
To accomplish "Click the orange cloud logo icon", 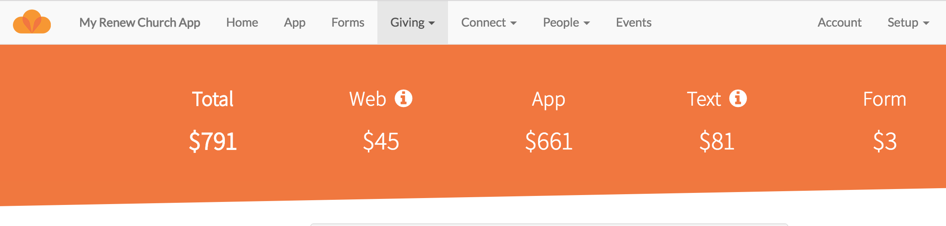I will click(x=32, y=22).
